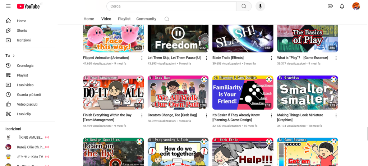The height and width of the screenshot is (166, 368).
Task: Play the DO IT ALL thumbnail
Action: pos(113,92)
